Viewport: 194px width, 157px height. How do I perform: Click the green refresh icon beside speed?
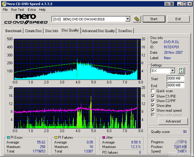[x=181, y=71]
